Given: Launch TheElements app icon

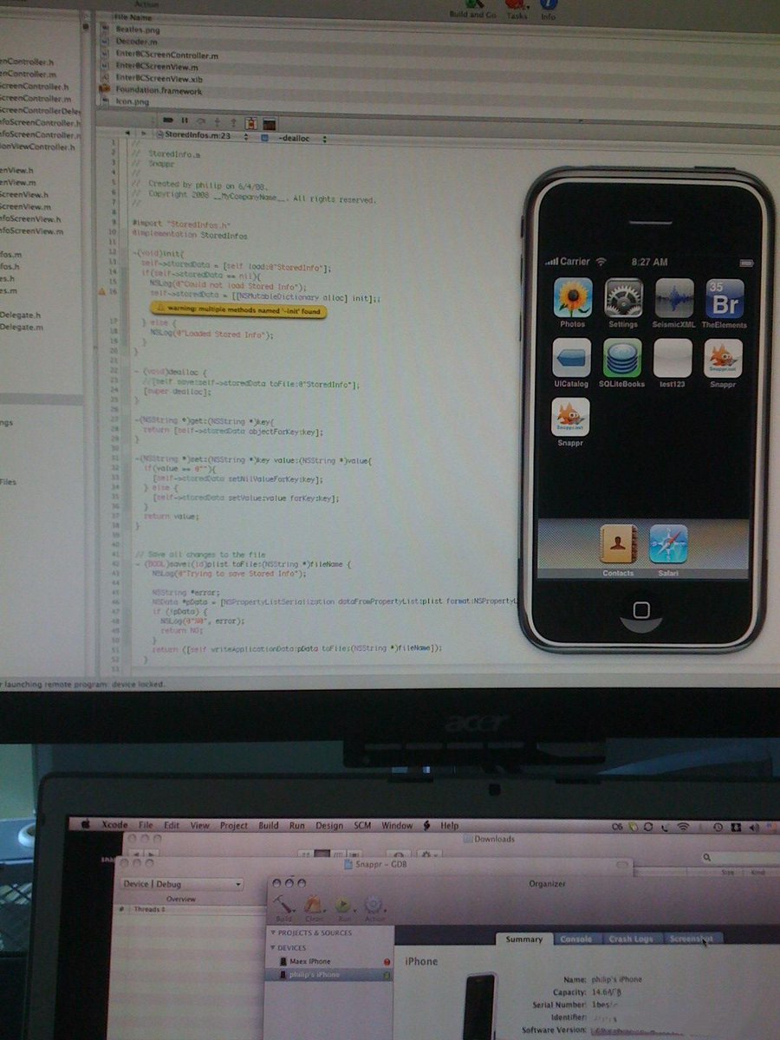Looking at the screenshot, I should pos(725,298).
